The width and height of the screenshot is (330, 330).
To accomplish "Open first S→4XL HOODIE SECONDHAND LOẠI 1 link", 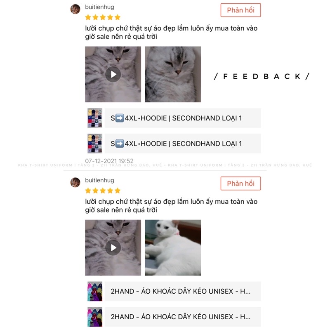I will click(183, 118).
